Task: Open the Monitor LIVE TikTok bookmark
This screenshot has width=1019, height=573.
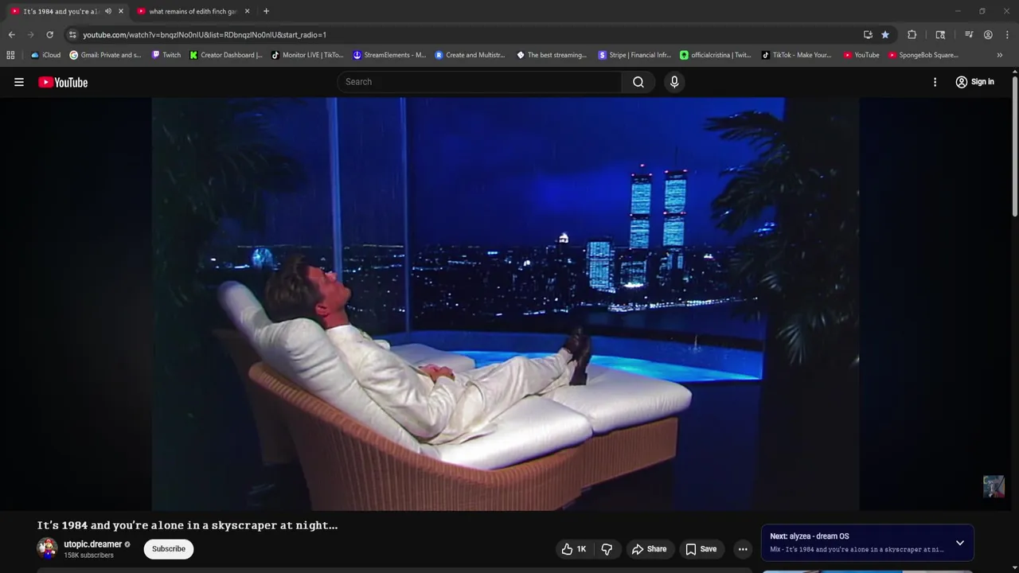Action: (x=307, y=55)
